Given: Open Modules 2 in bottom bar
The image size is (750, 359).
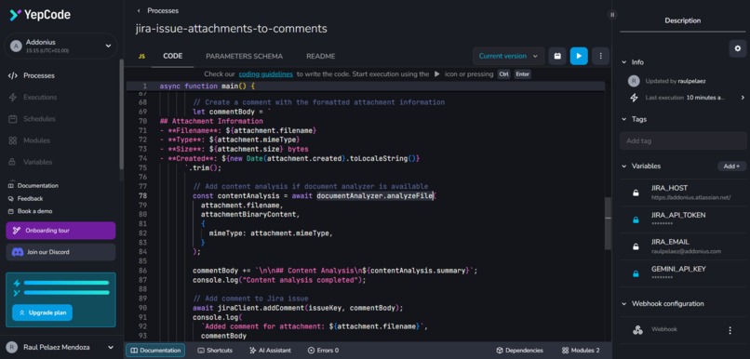Looking at the screenshot, I should pyautogui.click(x=581, y=351).
